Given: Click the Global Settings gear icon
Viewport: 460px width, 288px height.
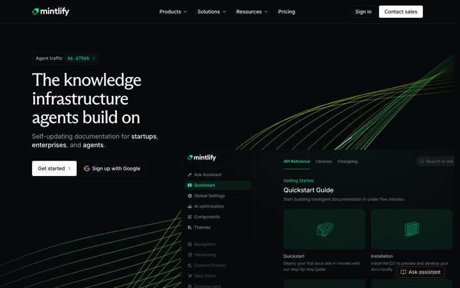Looking at the screenshot, I should click(x=190, y=196).
